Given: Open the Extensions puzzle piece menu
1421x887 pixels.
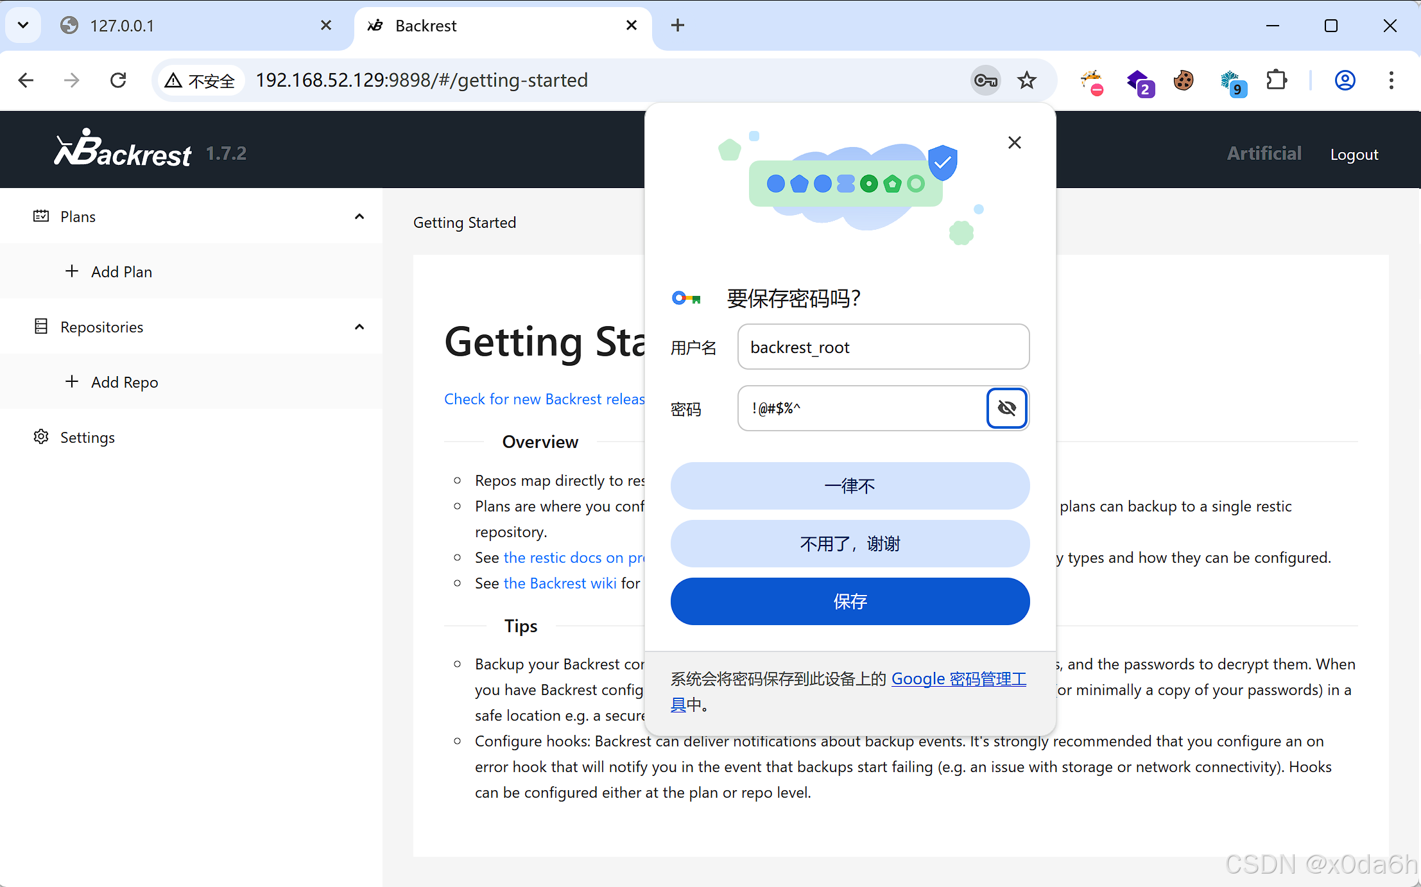Looking at the screenshot, I should [x=1277, y=80].
